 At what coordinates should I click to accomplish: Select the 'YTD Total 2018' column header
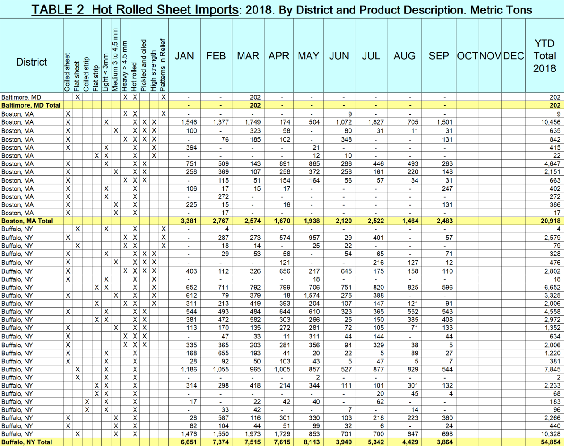[x=544, y=56]
